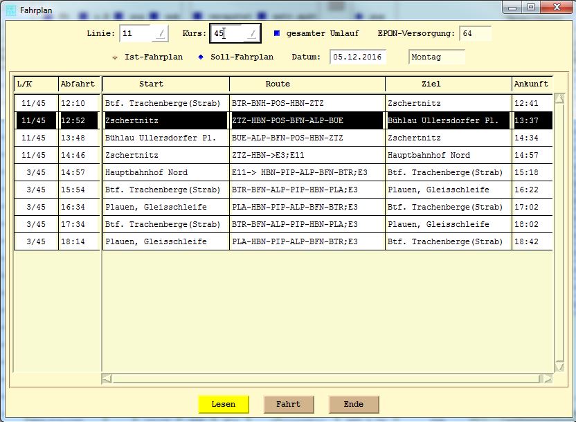Image resolution: width=576 pixels, height=422 pixels.
Task: Click the Abfahrt column header
Action: (x=78, y=84)
